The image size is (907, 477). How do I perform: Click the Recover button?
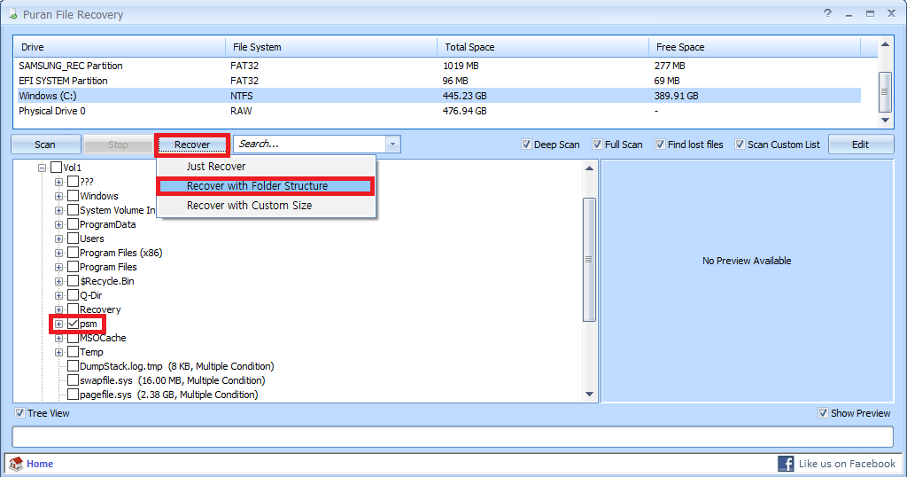point(192,145)
